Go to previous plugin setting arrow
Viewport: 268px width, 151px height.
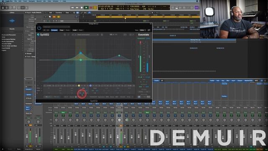45,30
